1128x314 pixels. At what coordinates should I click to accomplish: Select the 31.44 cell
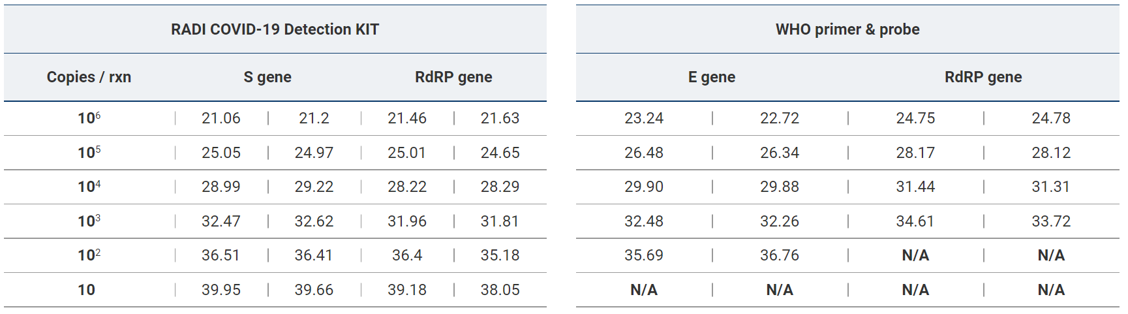tap(915, 187)
